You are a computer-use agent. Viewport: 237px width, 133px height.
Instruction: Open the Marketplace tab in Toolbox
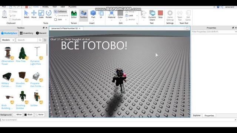pos(9,33)
